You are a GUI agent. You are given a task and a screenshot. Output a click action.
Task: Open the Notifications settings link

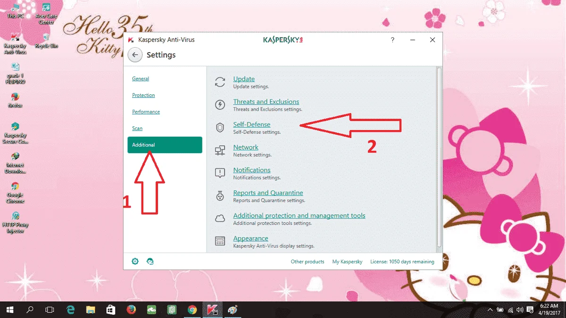[252, 170]
